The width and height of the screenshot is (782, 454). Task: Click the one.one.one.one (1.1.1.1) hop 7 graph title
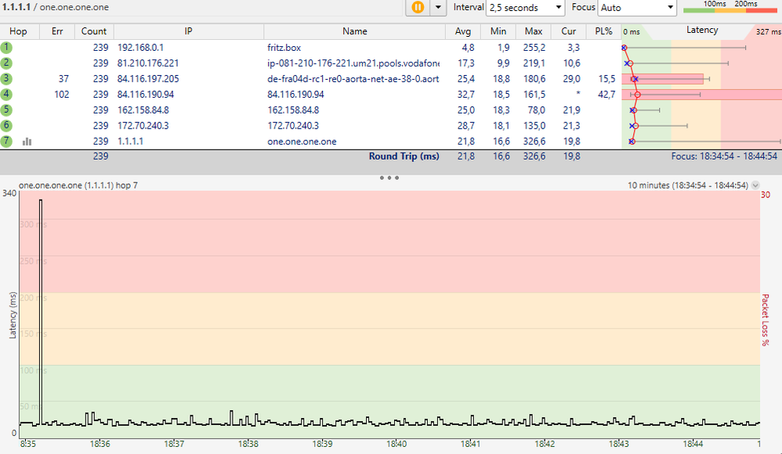coord(78,186)
